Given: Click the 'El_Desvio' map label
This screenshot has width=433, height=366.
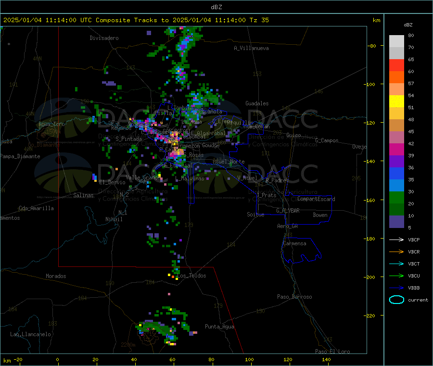Looking at the screenshot, I should pyautogui.click(x=113, y=182).
